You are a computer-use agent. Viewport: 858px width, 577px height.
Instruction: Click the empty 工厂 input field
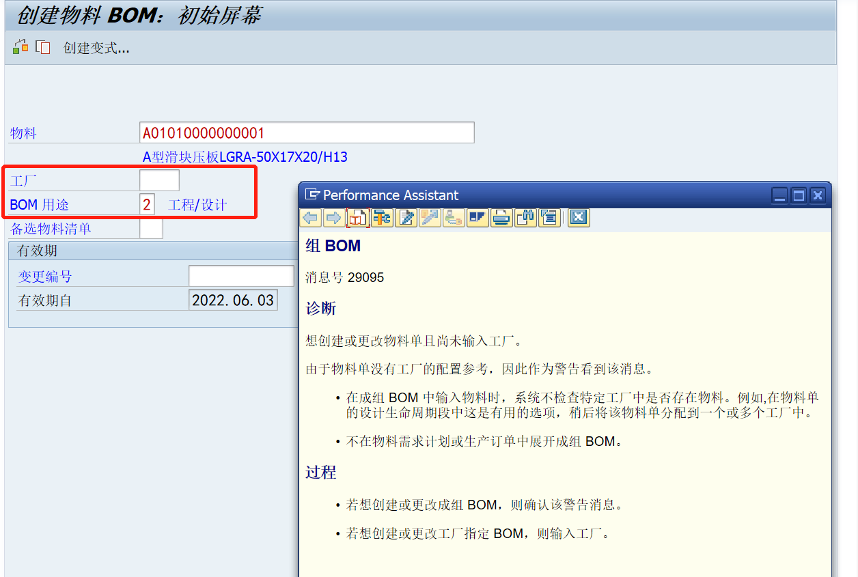(159, 180)
